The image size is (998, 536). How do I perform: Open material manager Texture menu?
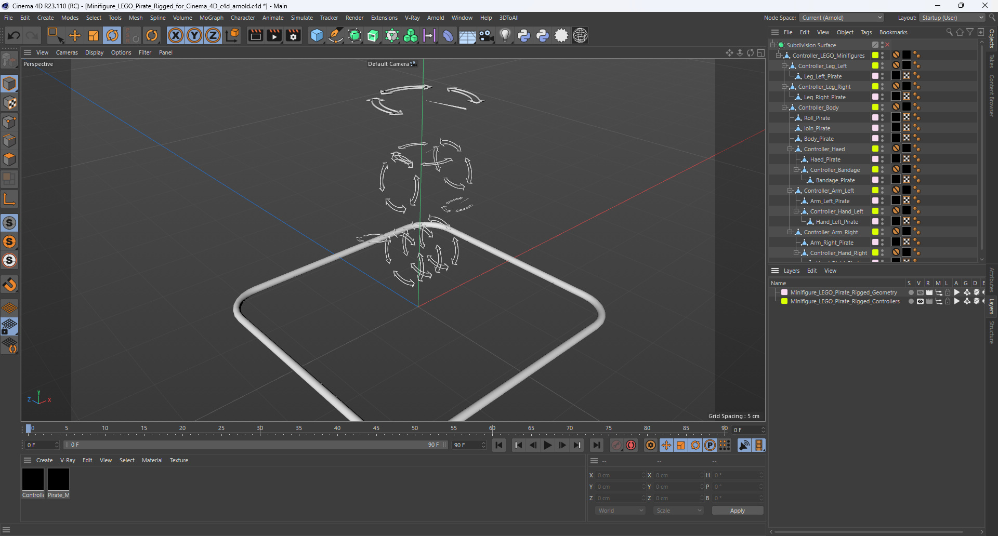pos(179,460)
